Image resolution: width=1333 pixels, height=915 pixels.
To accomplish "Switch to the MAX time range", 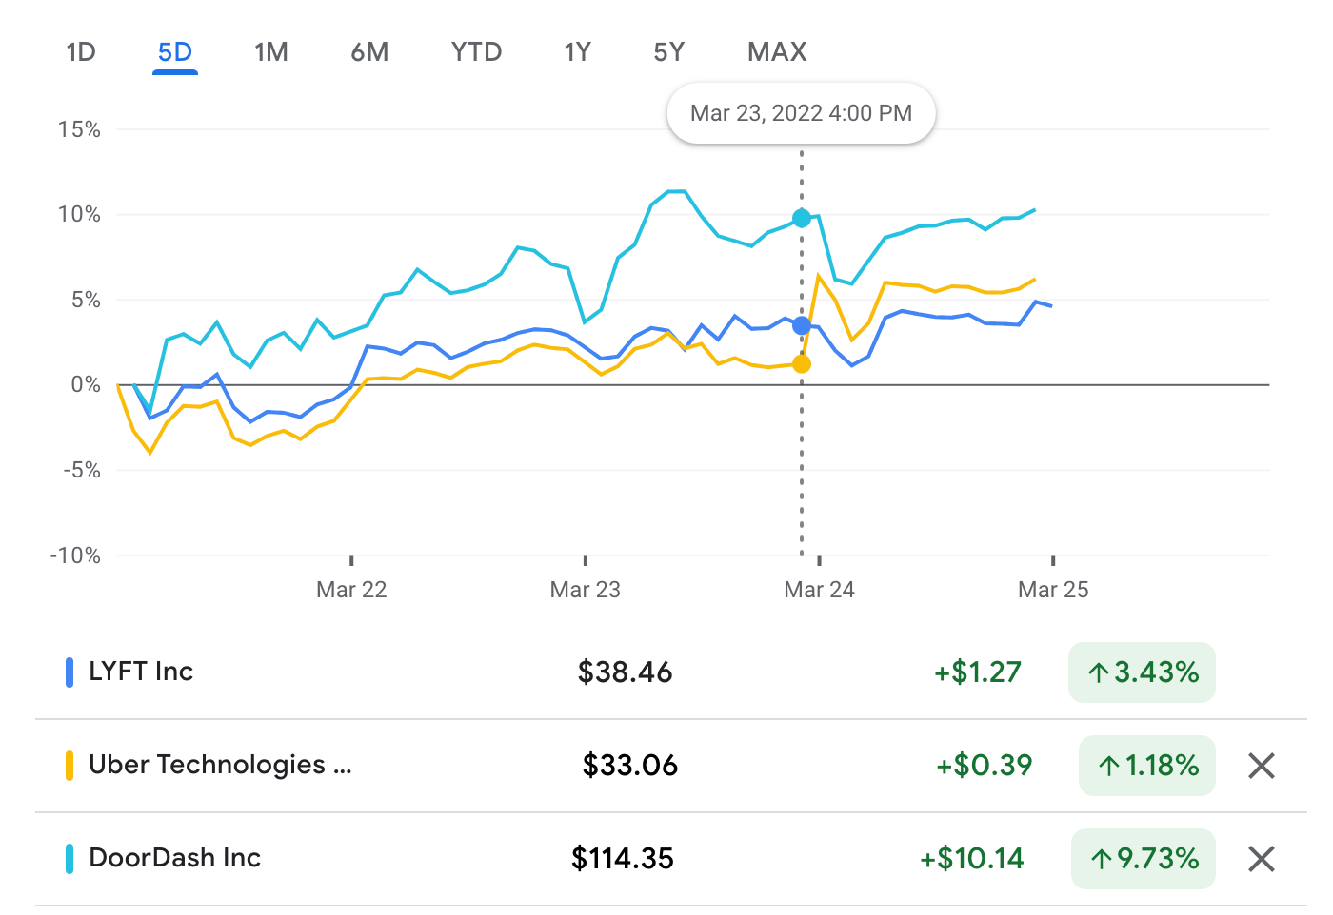I will click(x=777, y=51).
